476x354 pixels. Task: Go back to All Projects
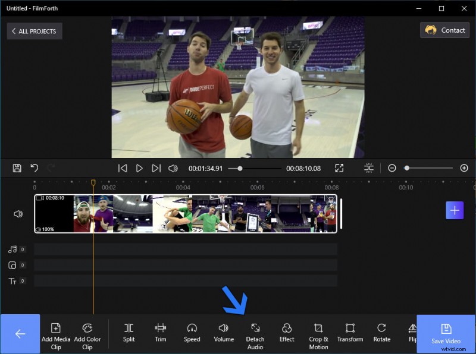[35, 31]
